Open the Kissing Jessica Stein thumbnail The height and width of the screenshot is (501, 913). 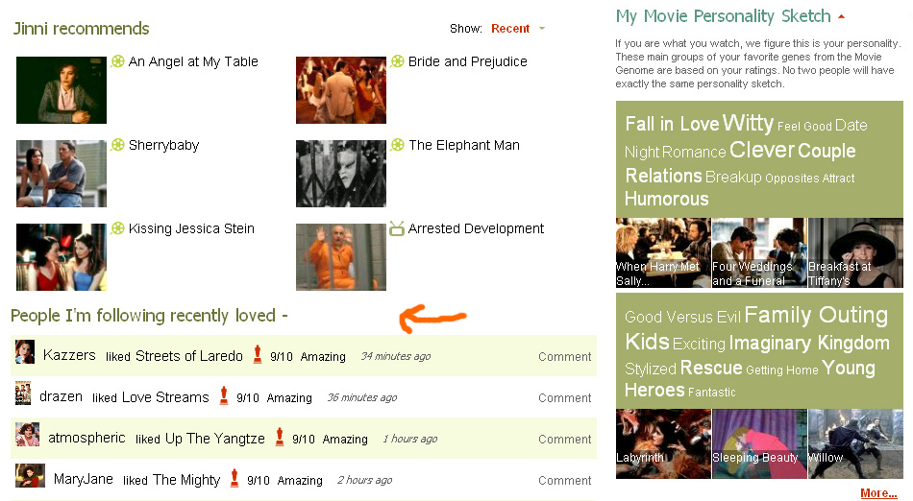point(62,257)
